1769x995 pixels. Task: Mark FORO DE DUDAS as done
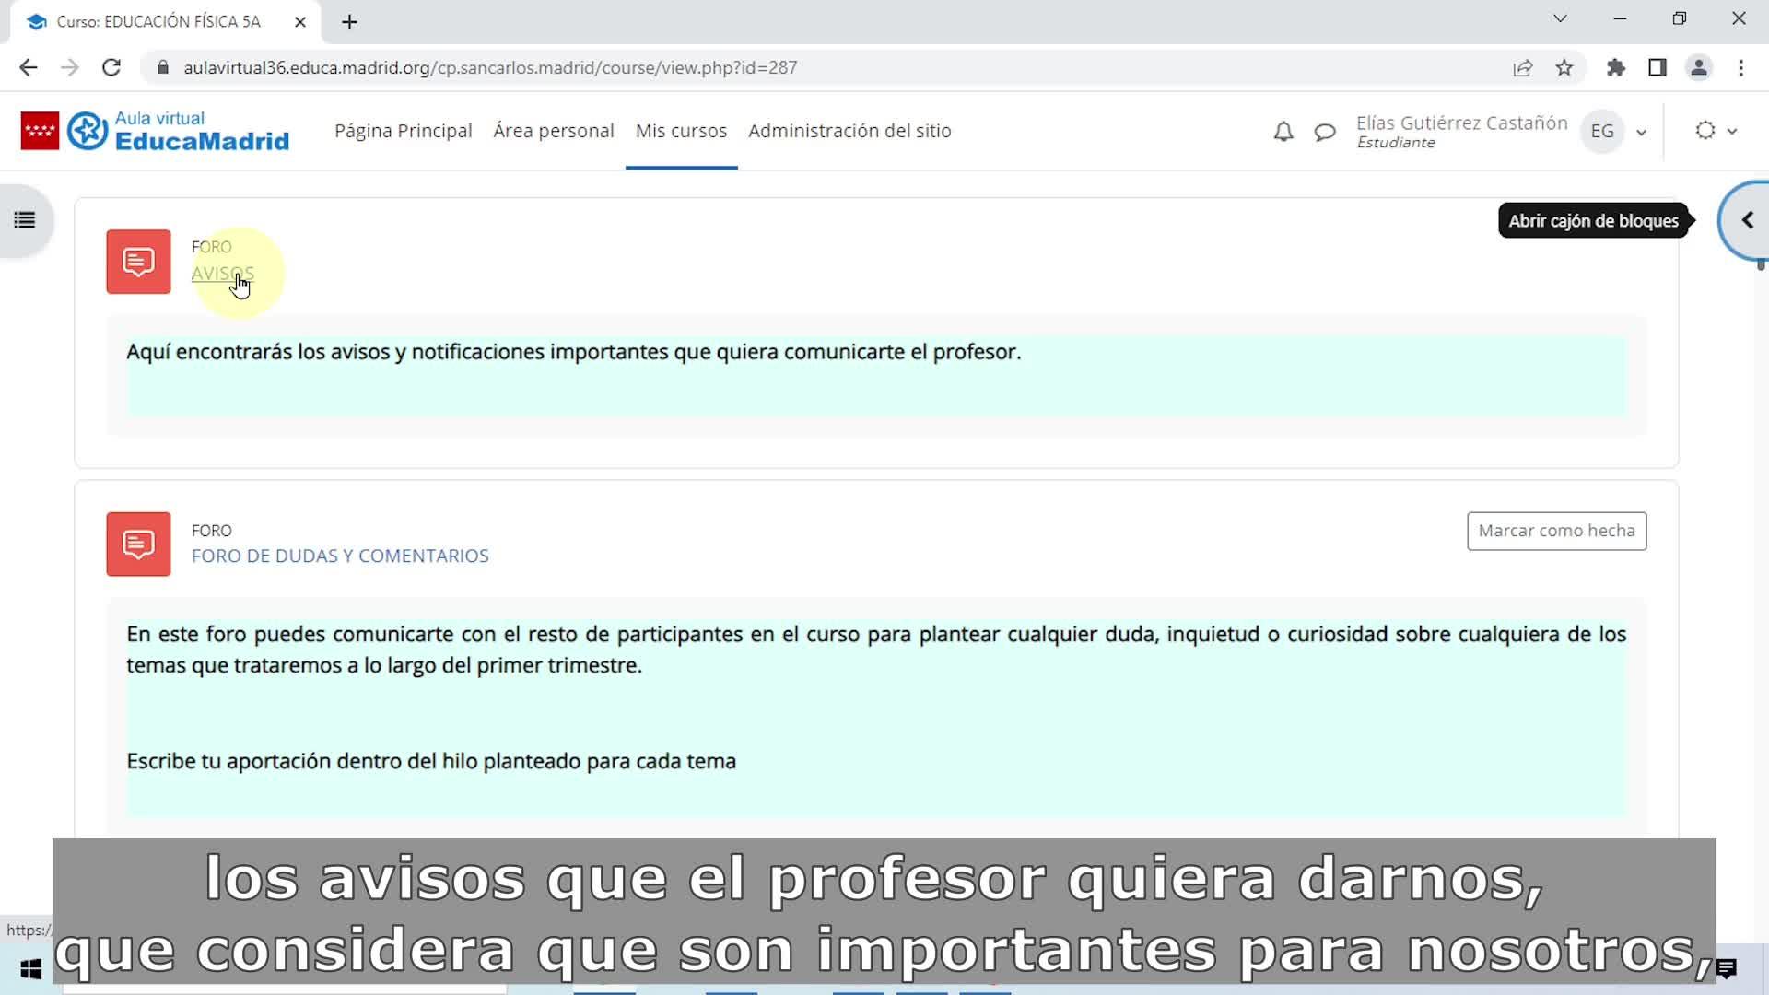1556,531
